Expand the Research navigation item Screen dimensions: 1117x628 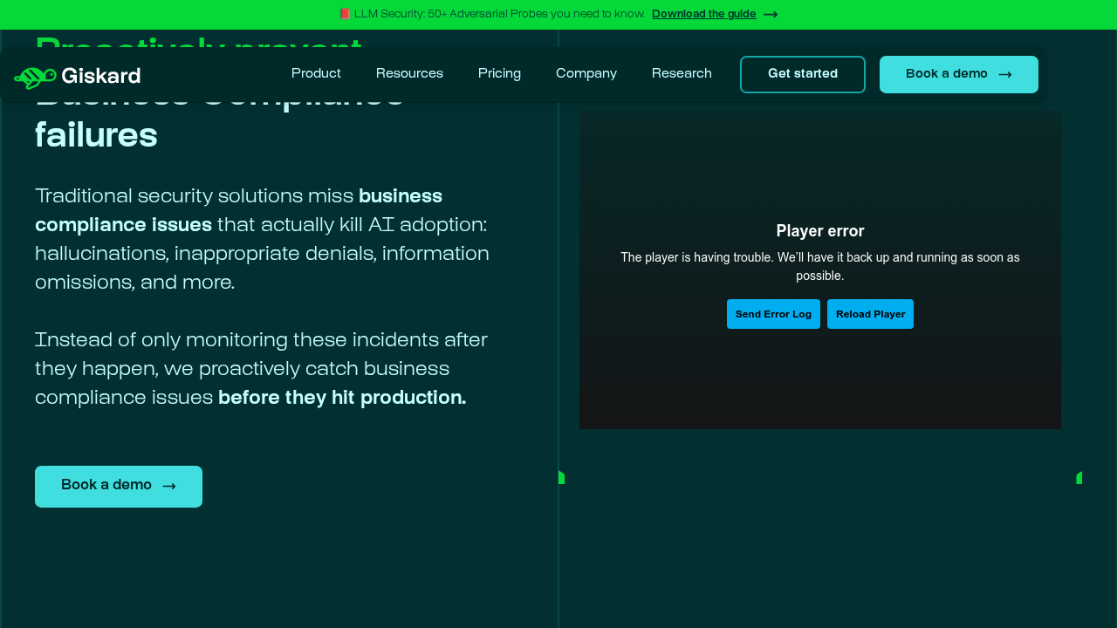(x=682, y=74)
